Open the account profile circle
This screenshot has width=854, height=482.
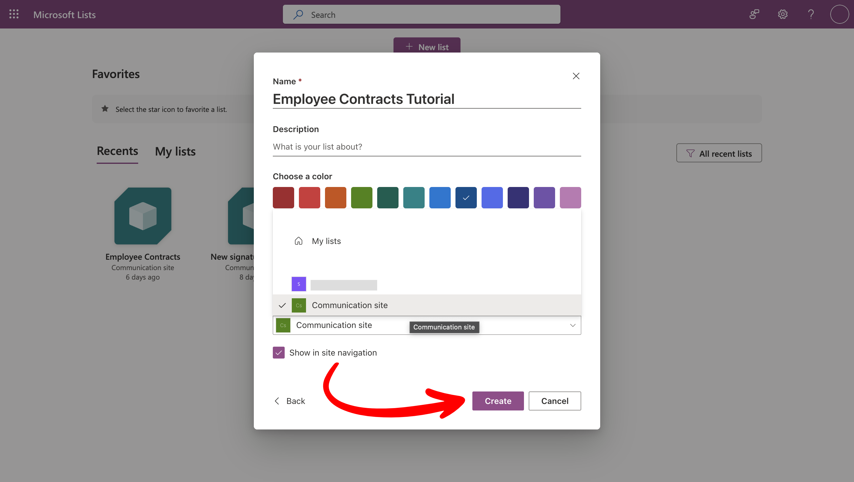click(x=839, y=14)
